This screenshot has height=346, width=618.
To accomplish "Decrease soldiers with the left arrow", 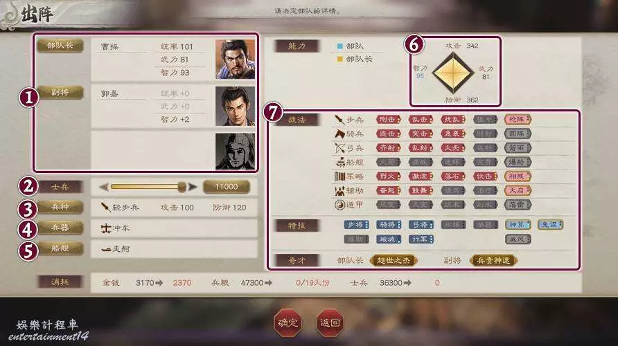I will 104,187.
